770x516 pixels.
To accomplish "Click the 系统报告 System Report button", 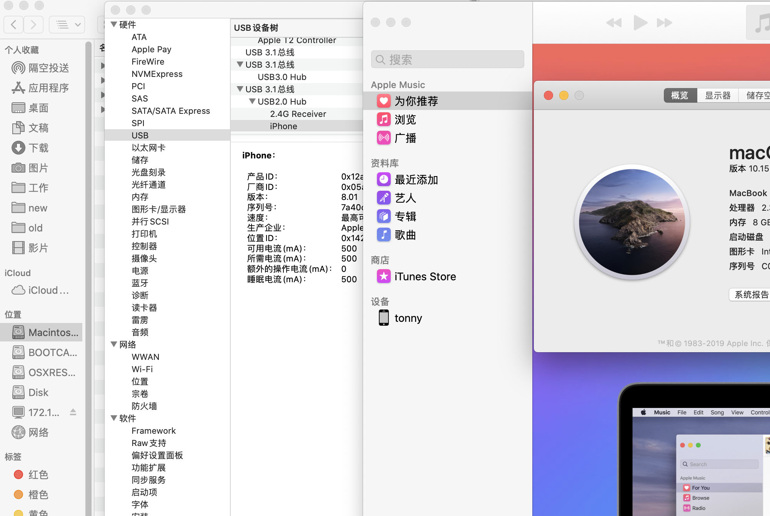I will pos(751,295).
